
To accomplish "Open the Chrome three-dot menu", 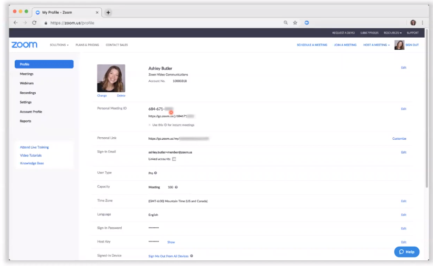I will pos(422,23).
